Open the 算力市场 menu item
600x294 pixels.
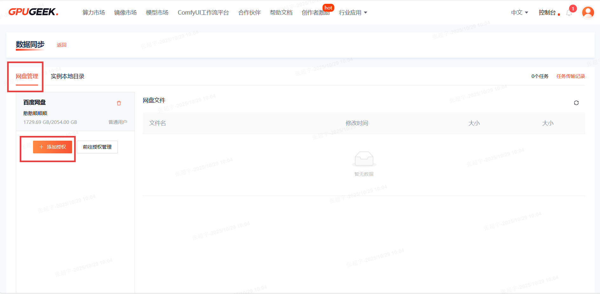(x=94, y=13)
